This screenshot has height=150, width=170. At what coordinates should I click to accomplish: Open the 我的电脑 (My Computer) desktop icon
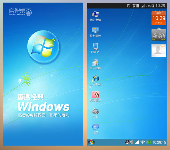click(x=95, y=16)
